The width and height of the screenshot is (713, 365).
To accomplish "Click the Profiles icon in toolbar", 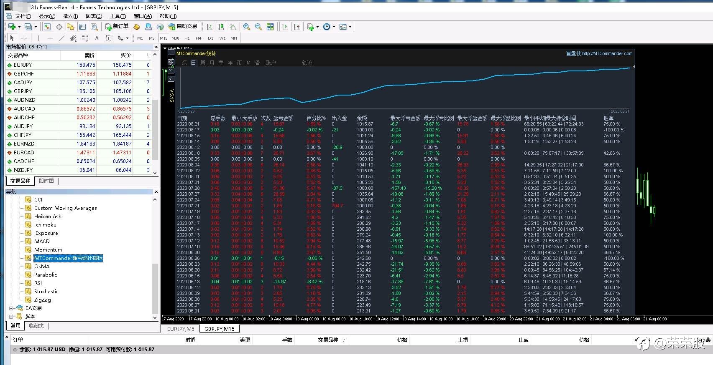I will 28,27.
